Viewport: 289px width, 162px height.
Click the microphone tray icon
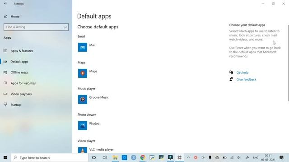(210, 157)
